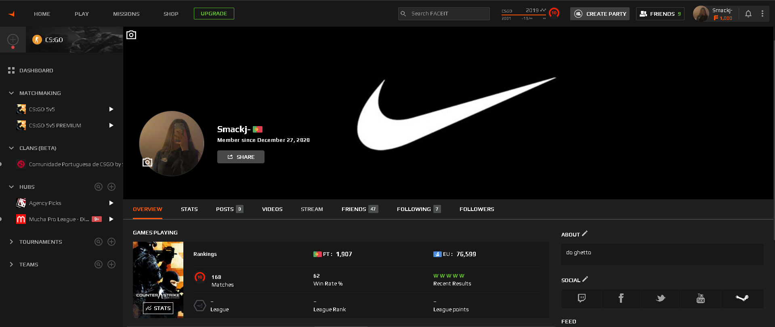The height and width of the screenshot is (327, 775).
Task: Click the level 10 skill badge in top bar
Action: [554, 13]
